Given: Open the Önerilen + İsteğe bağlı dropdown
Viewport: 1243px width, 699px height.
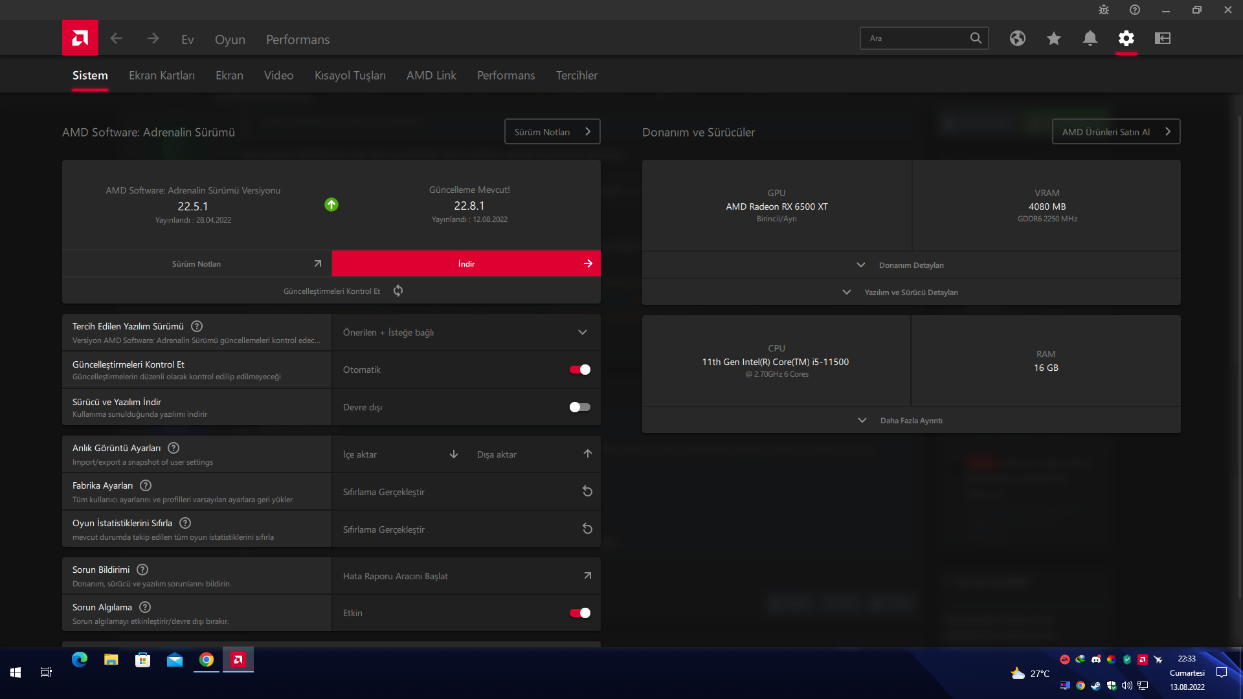Looking at the screenshot, I should click(x=465, y=333).
